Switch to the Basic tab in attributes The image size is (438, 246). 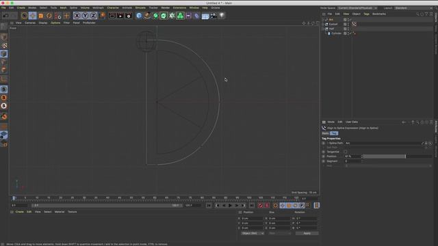pyautogui.click(x=326, y=133)
